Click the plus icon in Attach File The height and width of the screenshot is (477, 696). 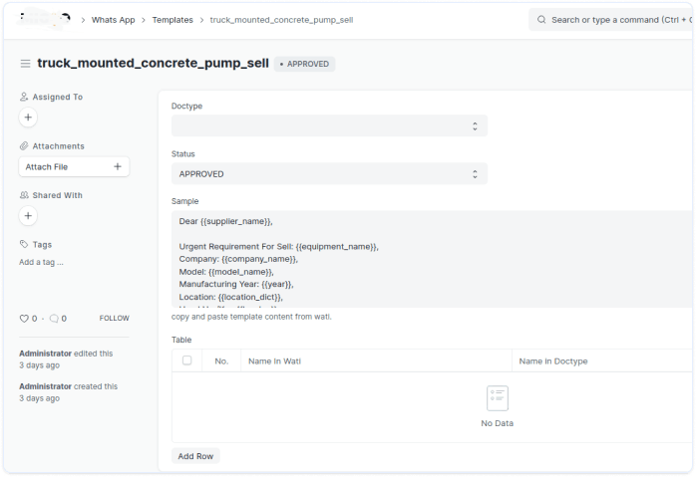point(117,166)
